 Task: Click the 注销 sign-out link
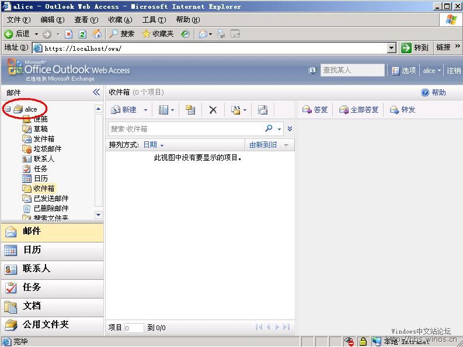(x=454, y=70)
